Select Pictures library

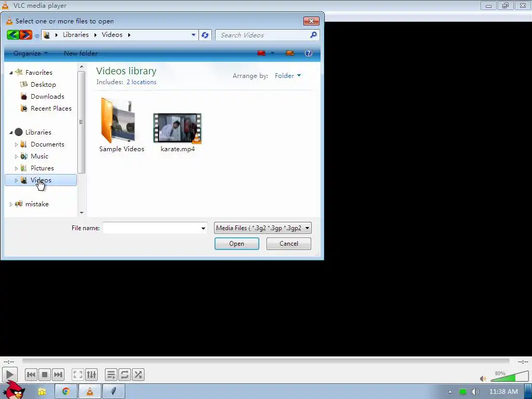(42, 168)
